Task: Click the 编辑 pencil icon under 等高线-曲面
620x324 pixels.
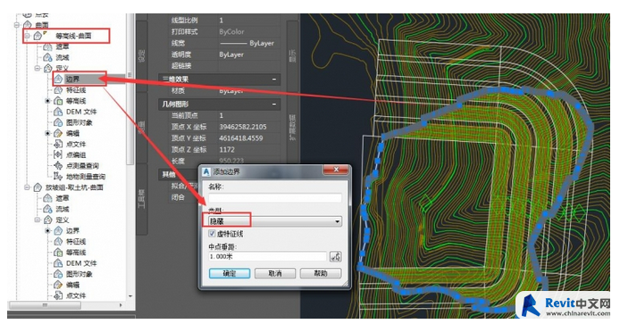Action: [58, 133]
